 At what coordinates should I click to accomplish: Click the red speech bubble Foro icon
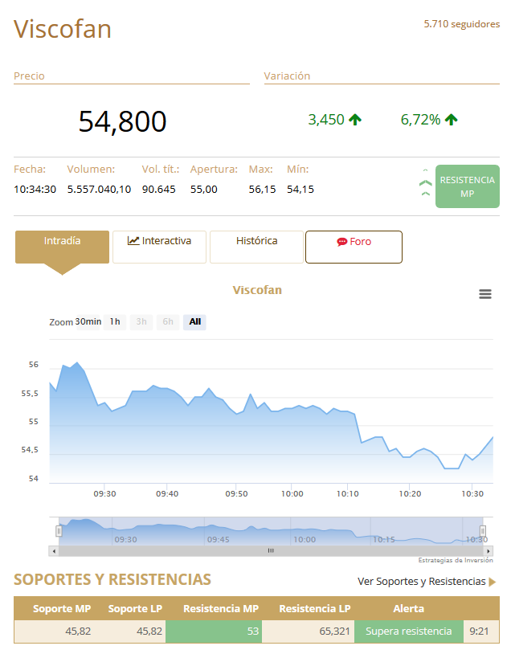coord(341,241)
